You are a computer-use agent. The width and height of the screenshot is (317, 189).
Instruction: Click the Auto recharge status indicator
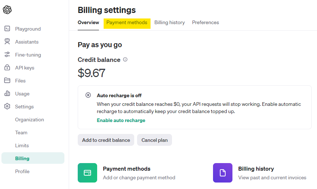(x=88, y=95)
